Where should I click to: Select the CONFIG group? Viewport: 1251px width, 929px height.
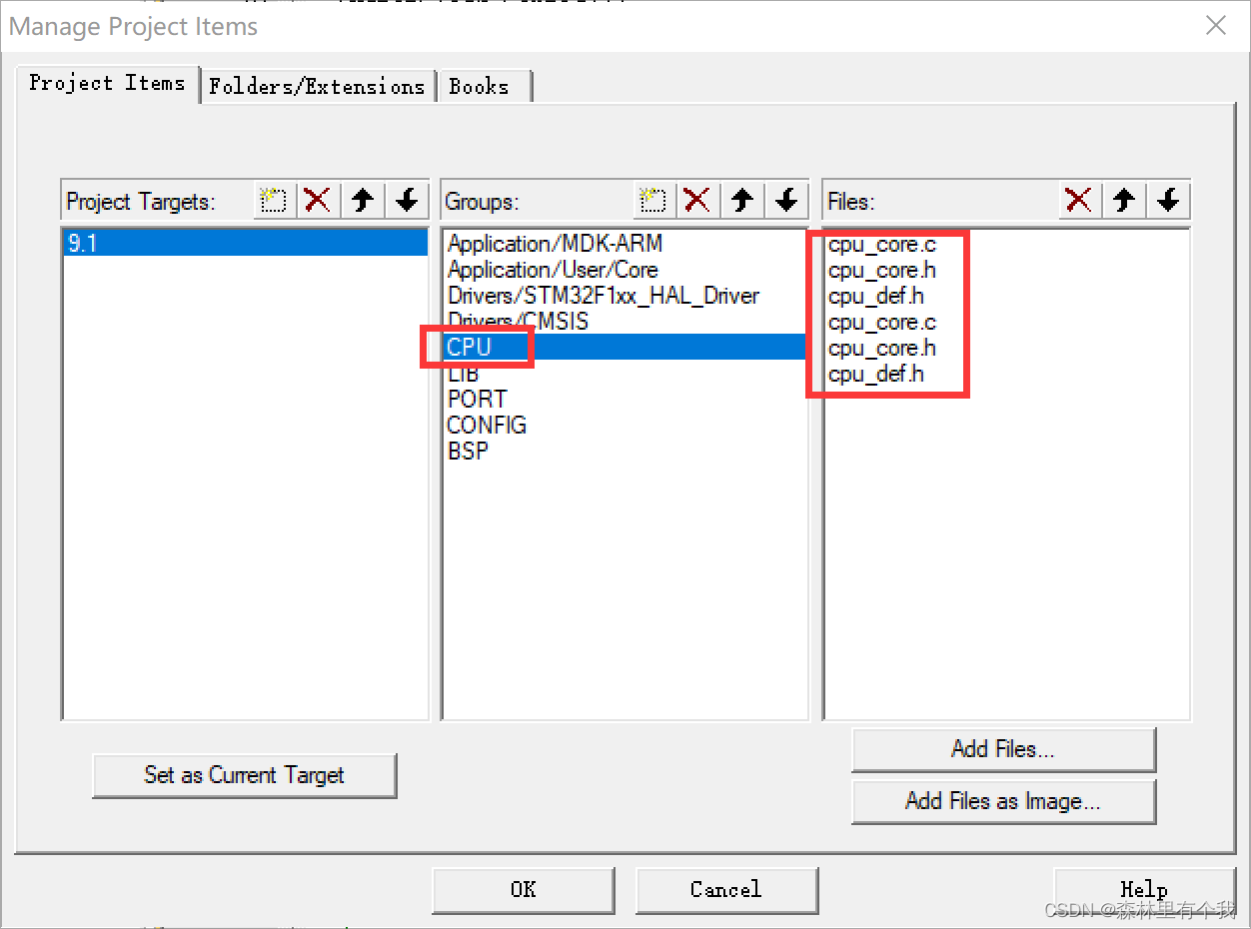(625, 425)
